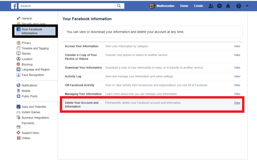
Task: Open Timeline and Tagging settings label
Action: point(35,48)
